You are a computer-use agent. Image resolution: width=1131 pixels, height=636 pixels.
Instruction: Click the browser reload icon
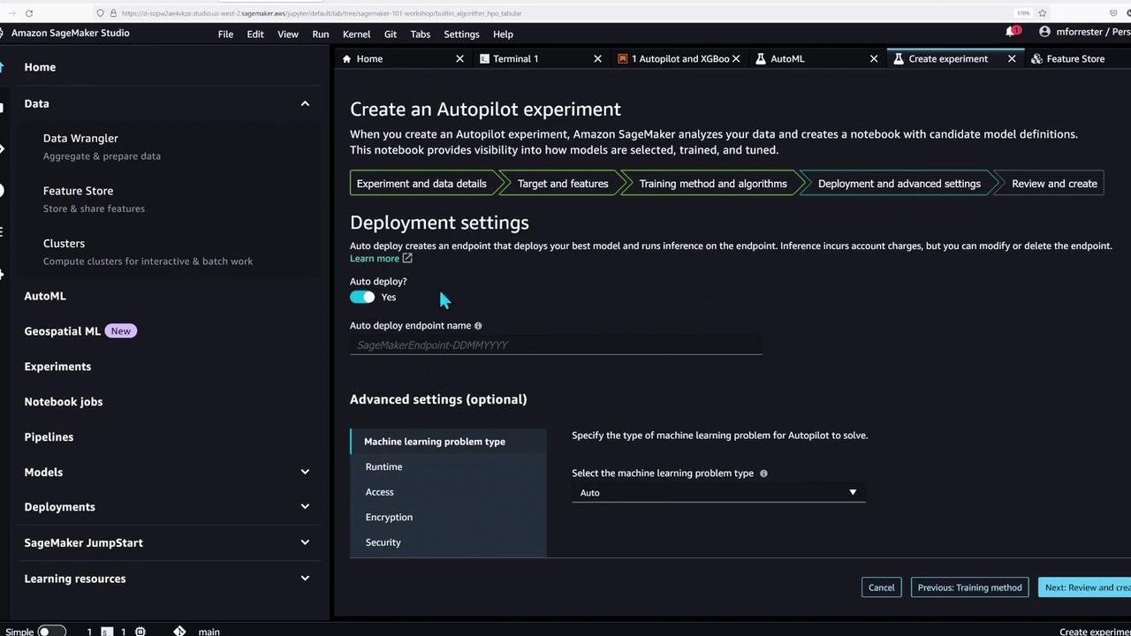[29, 13]
